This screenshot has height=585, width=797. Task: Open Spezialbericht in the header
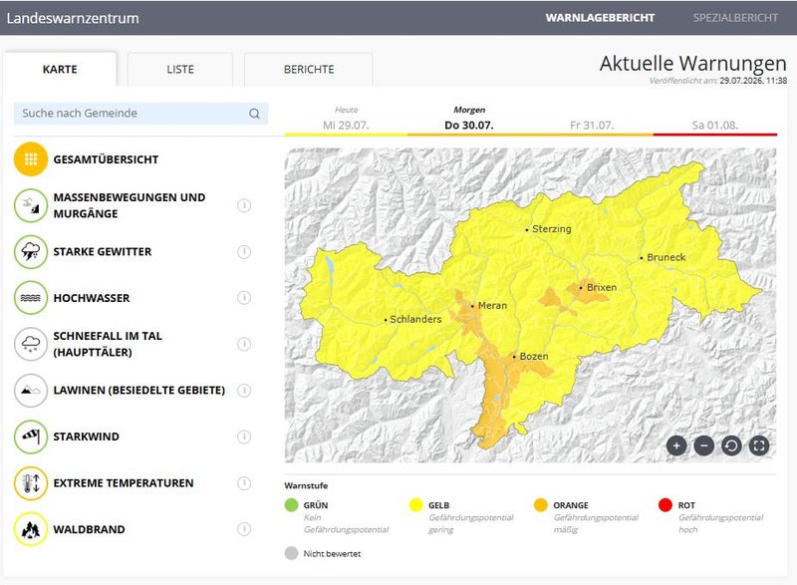tap(735, 18)
